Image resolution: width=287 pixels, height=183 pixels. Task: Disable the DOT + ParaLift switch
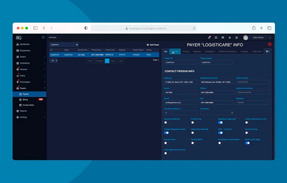[x=221, y=133]
